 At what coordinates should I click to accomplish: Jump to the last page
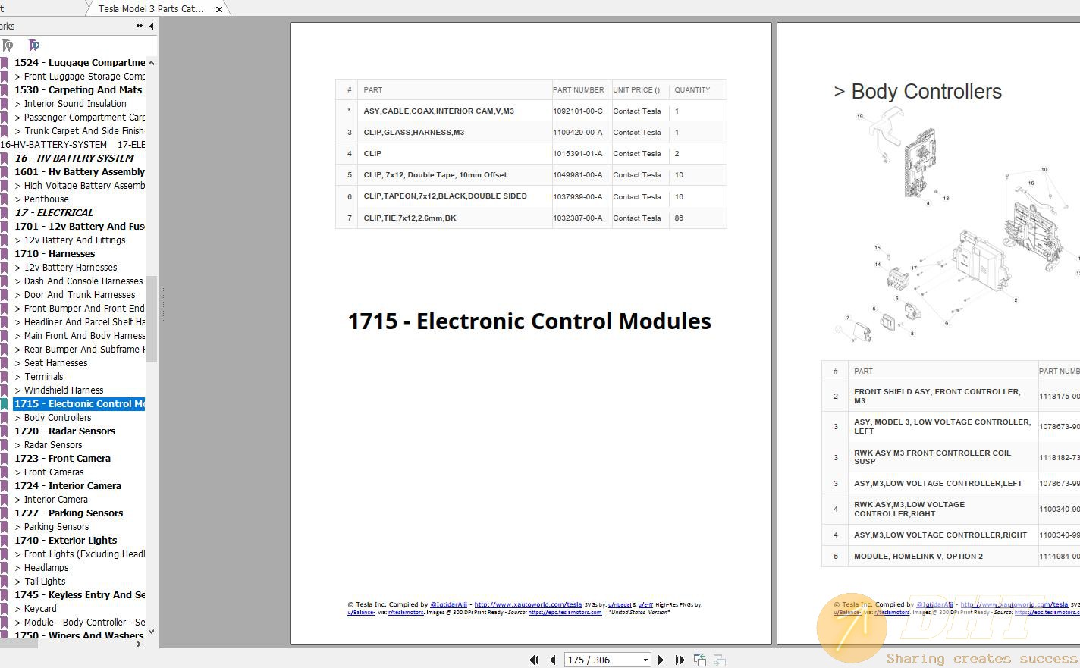pos(680,660)
